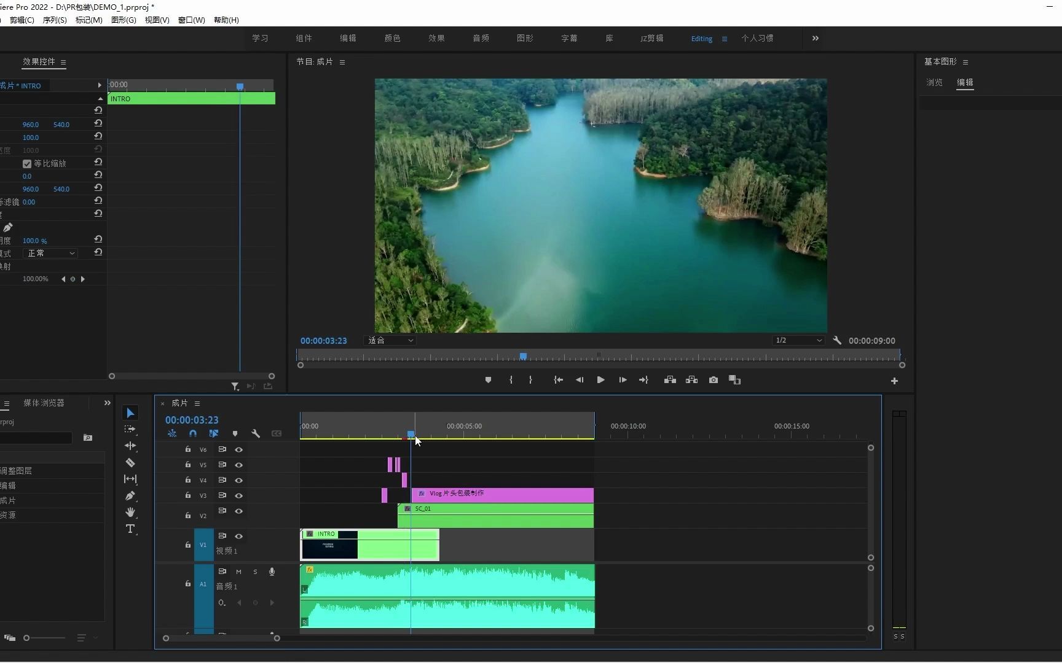Mute audio track A1
Image resolution: width=1062 pixels, height=663 pixels.
point(239,572)
